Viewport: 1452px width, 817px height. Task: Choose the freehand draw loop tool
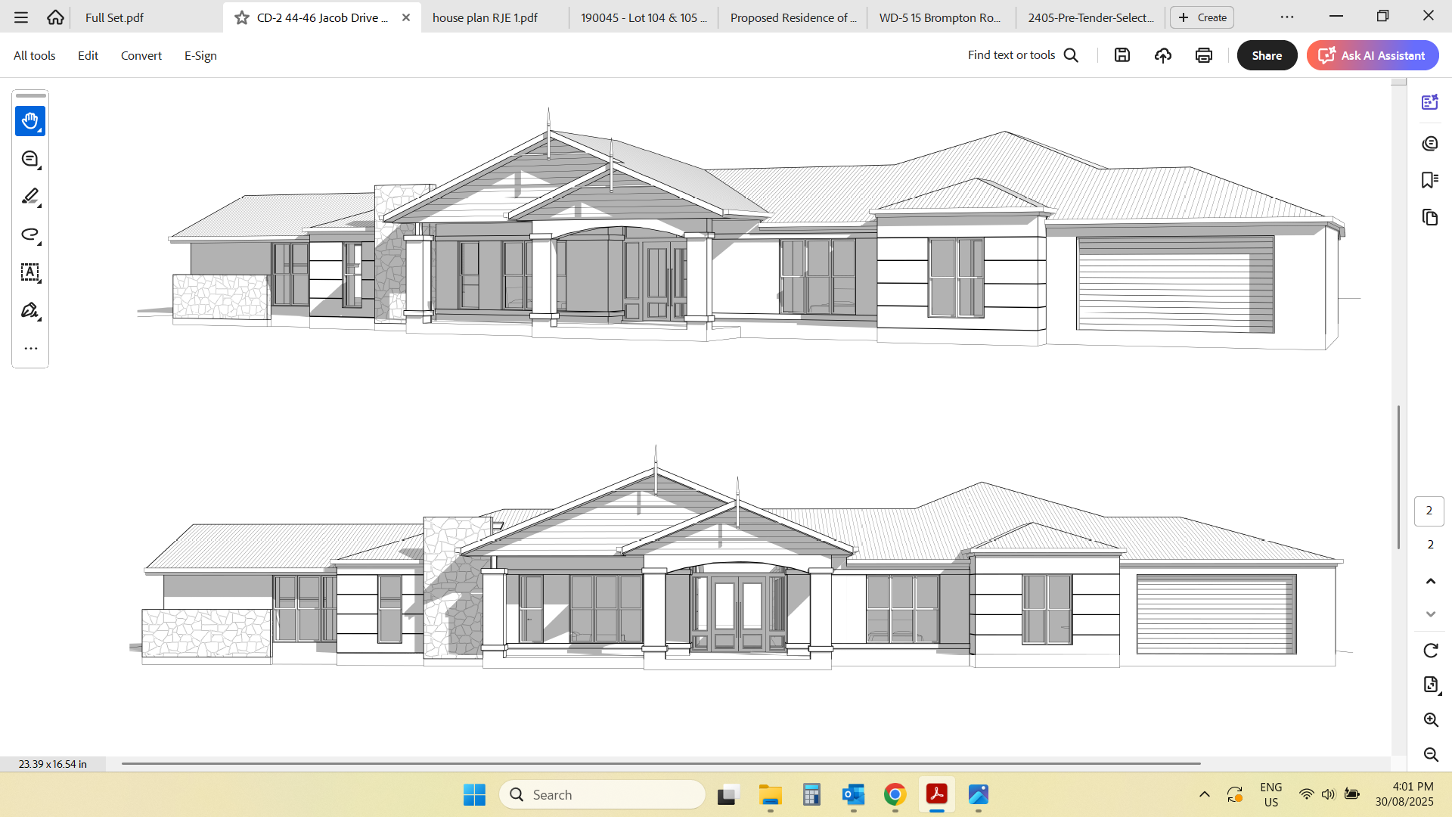pos(30,235)
